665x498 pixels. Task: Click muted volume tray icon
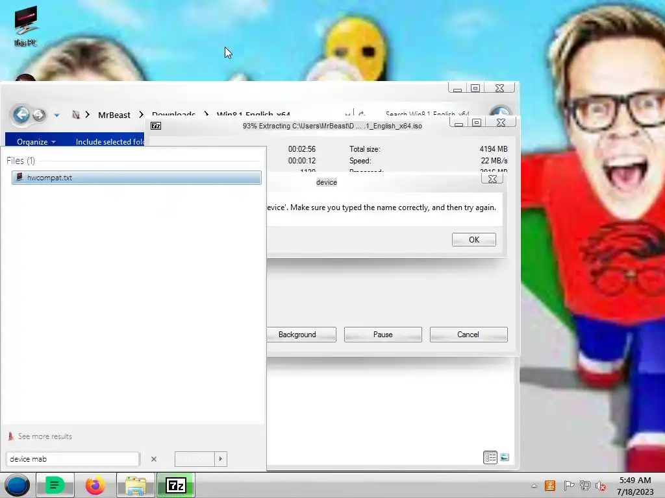(x=600, y=486)
